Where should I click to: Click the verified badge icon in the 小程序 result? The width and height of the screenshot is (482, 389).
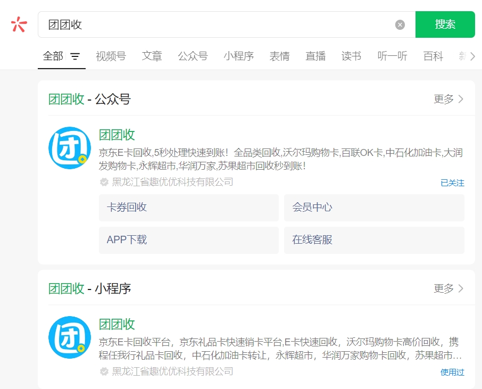pos(104,371)
